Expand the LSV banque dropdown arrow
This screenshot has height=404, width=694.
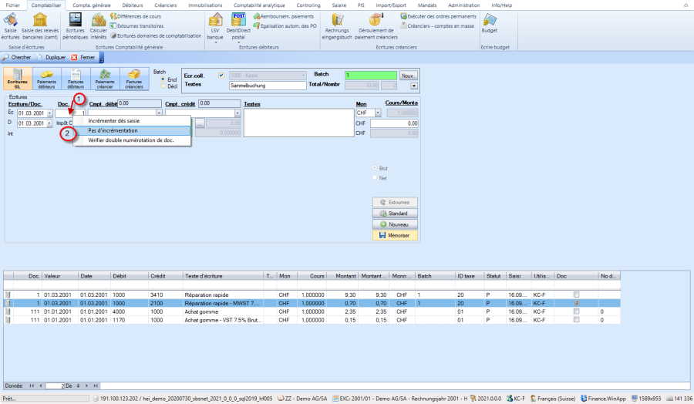point(217,42)
